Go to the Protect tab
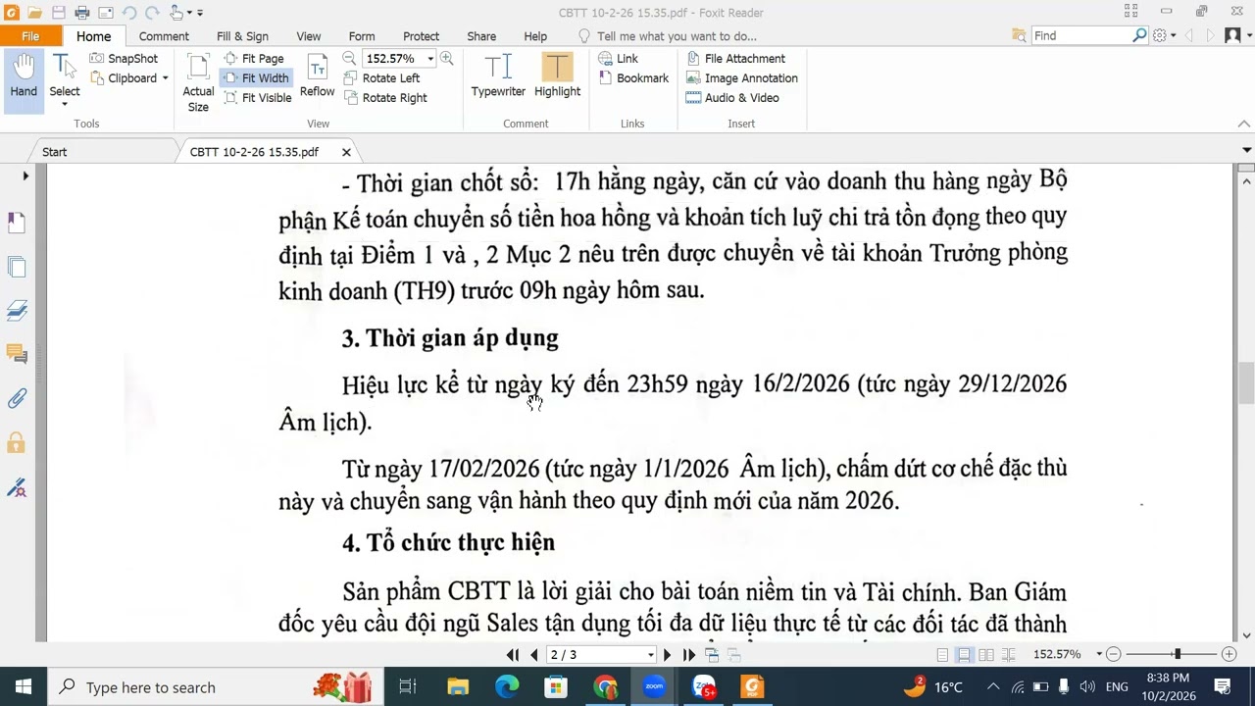The image size is (1255, 706). coord(421,36)
